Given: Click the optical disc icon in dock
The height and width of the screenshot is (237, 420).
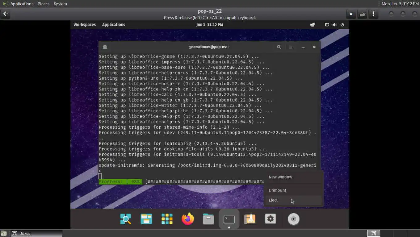Looking at the screenshot, I should (x=294, y=219).
